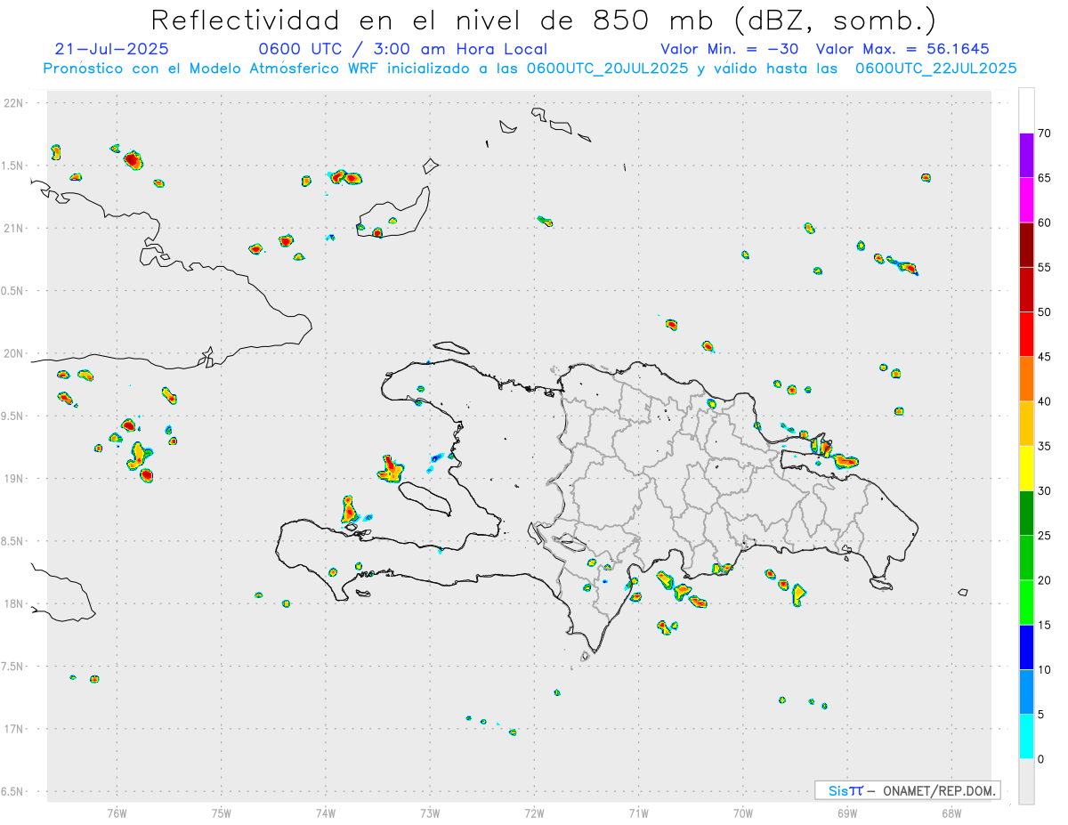Click the '18N' latitude label
The height and width of the screenshot is (825, 1068).
point(14,603)
